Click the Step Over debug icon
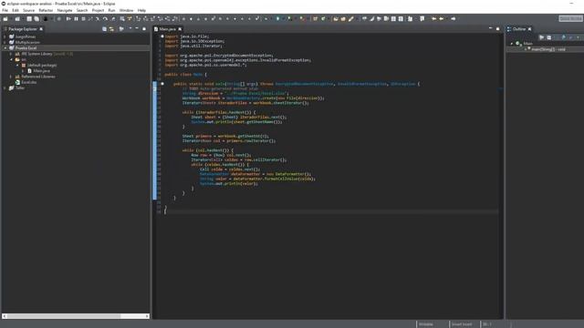This screenshot has height=328, width=584. (x=106, y=18)
